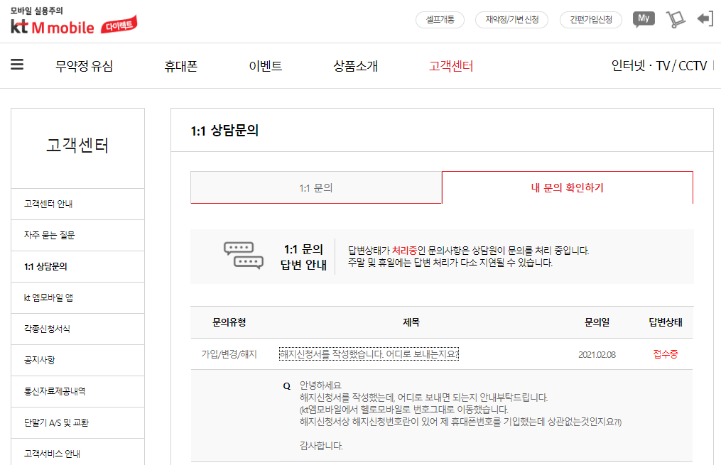Open 1:1 상담문의 in sidebar

(77, 266)
